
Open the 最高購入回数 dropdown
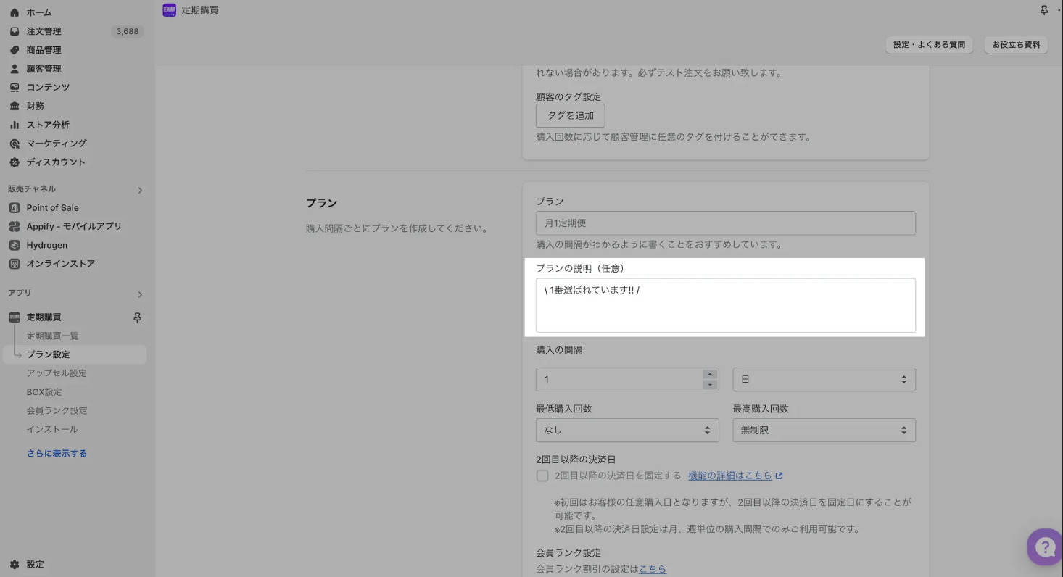(x=824, y=431)
